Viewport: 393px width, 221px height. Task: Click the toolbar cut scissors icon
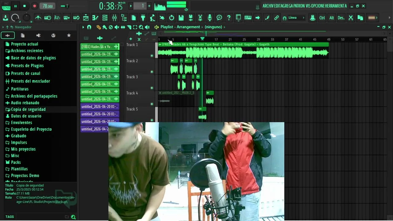351,18
